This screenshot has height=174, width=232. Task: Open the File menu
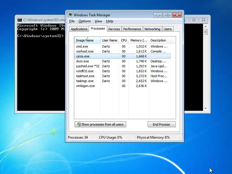click(x=72, y=21)
